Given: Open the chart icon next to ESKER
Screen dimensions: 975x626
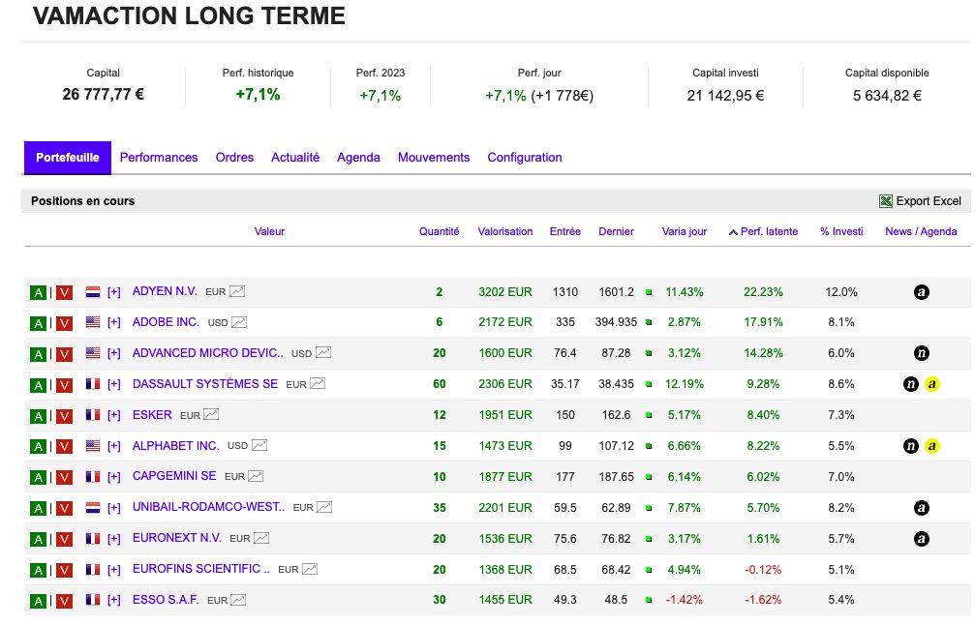Looking at the screenshot, I should click(211, 415).
